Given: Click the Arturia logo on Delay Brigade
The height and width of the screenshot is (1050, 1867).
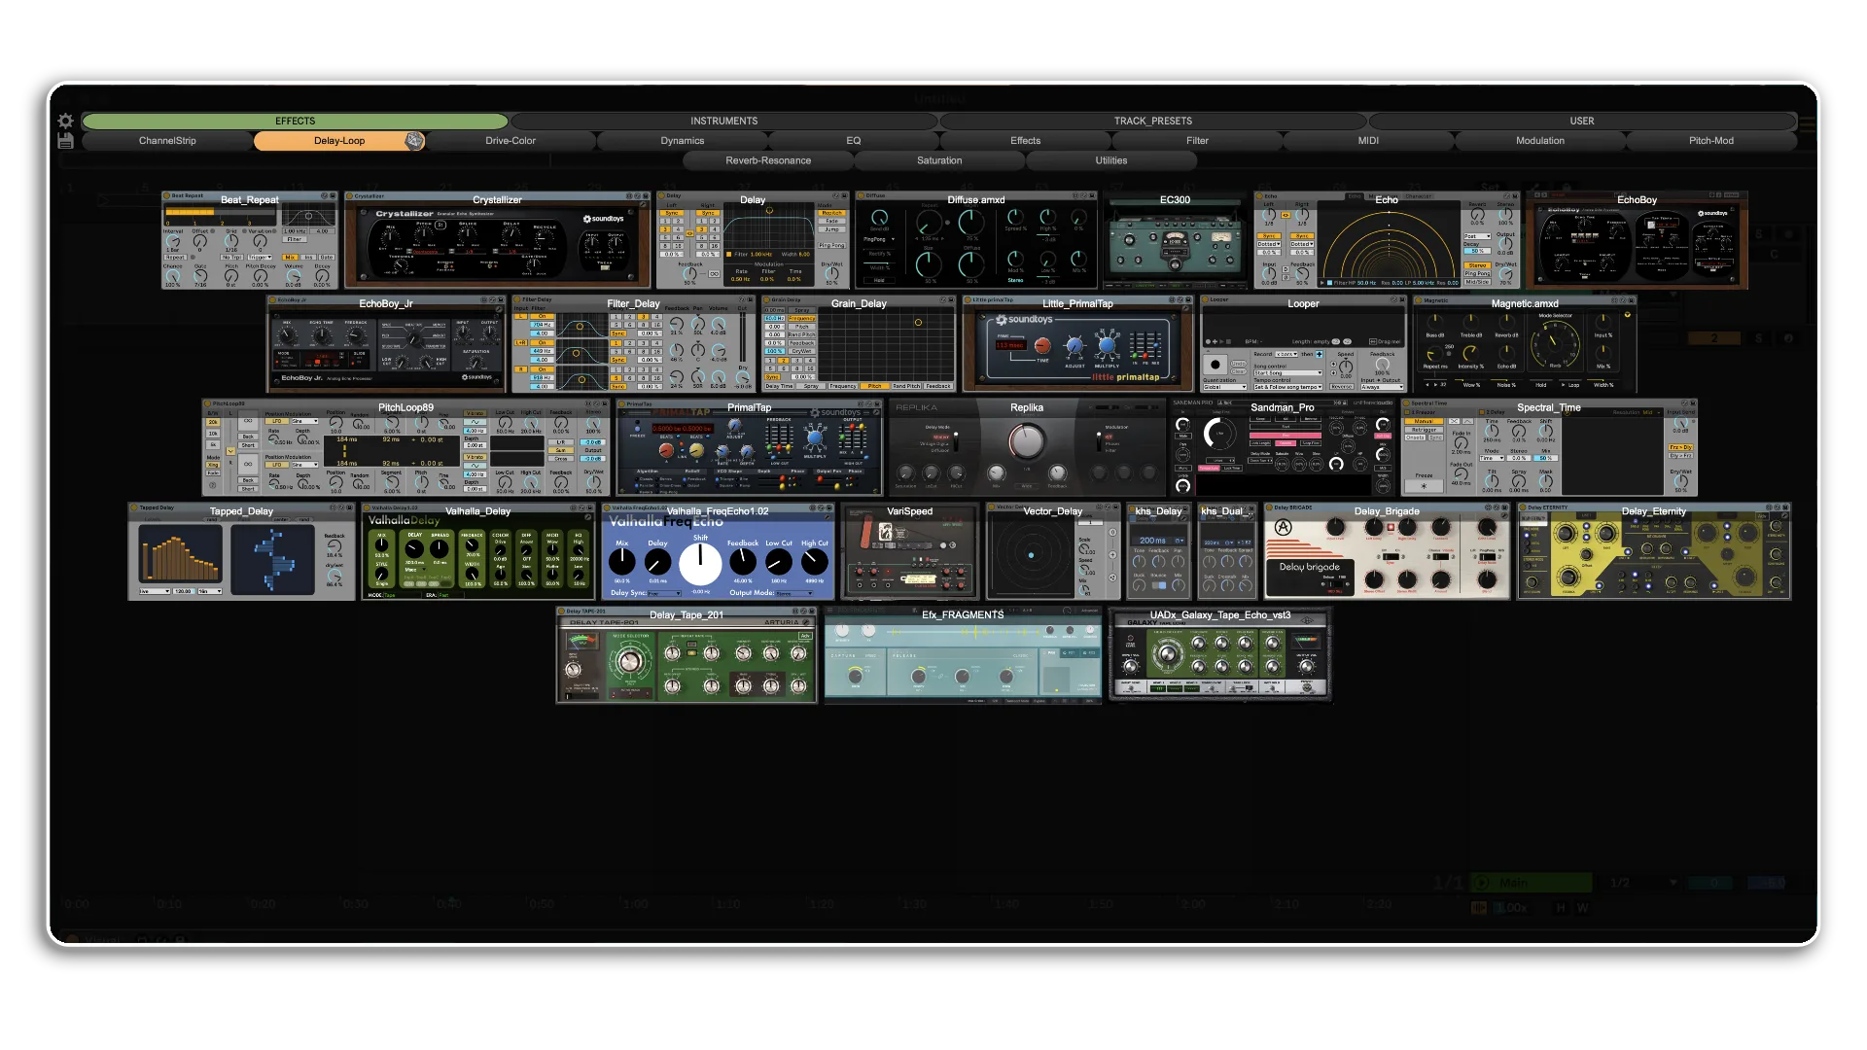Looking at the screenshot, I should pyautogui.click(x=1284, y=527).
